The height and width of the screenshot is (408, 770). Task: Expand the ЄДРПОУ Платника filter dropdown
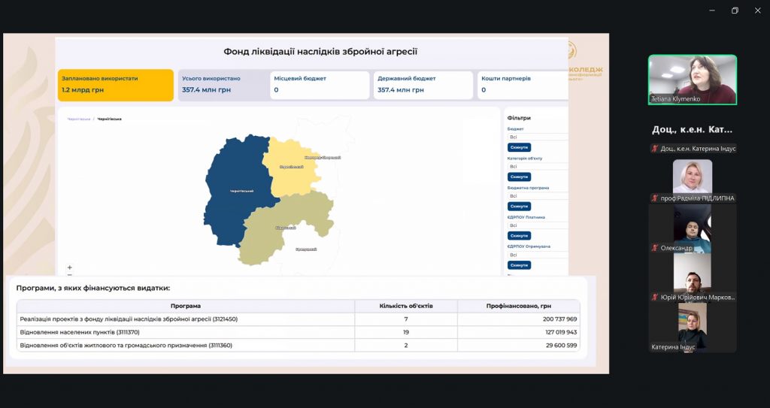(x=537, y=225)
